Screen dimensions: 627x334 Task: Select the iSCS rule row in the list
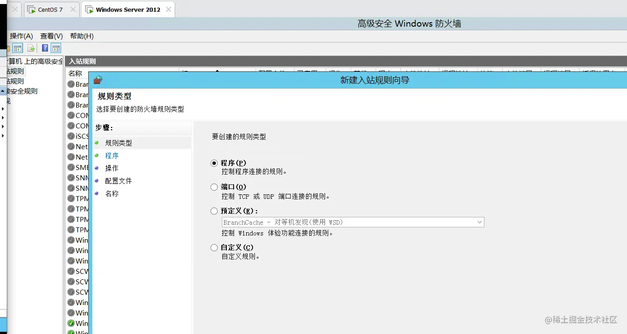tap(77, 136)
